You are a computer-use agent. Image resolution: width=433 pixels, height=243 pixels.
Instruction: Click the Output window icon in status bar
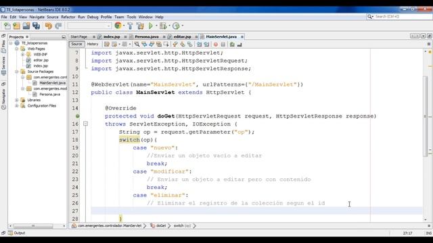click(11, 233)
